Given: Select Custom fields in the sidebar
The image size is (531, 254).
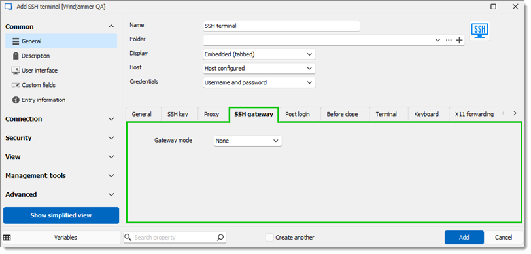Looking at the screenshot, I should point(61,86).
